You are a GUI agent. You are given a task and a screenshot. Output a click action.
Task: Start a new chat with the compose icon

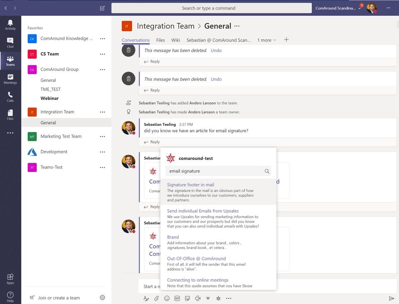click(102, 8)
